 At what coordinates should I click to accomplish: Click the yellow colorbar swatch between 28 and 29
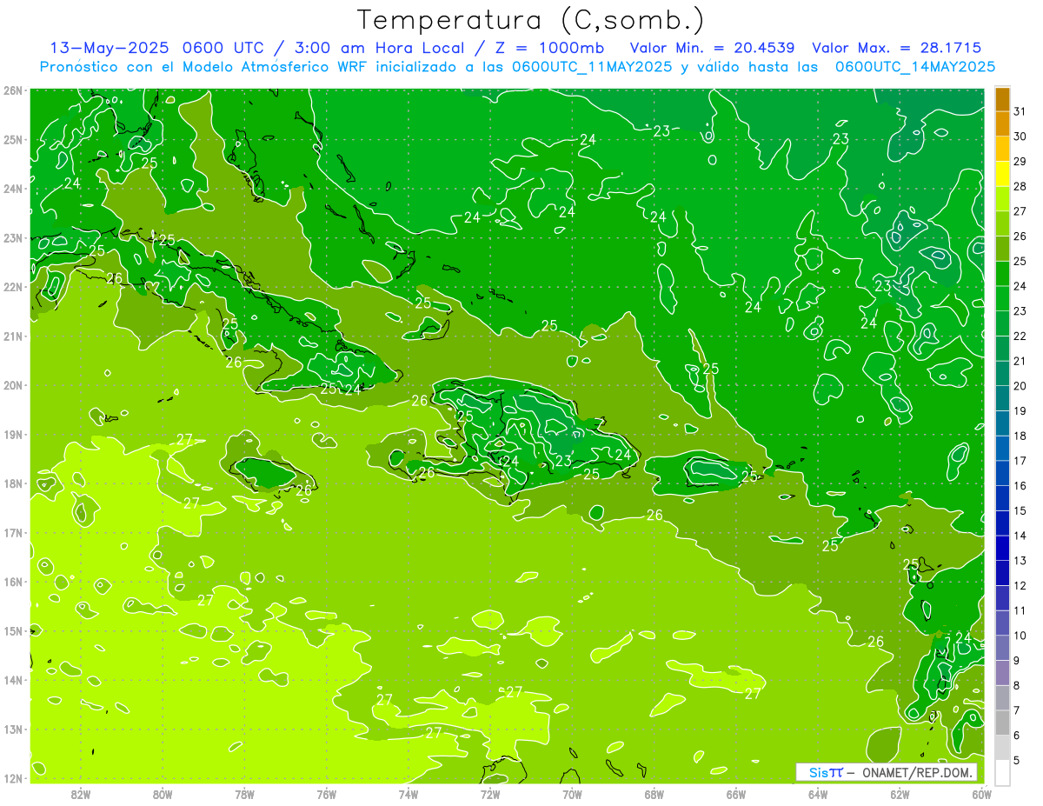point(1002,174)
